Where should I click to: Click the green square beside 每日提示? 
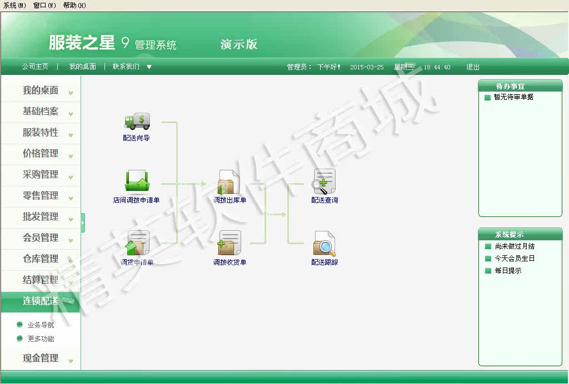[488, 271]
